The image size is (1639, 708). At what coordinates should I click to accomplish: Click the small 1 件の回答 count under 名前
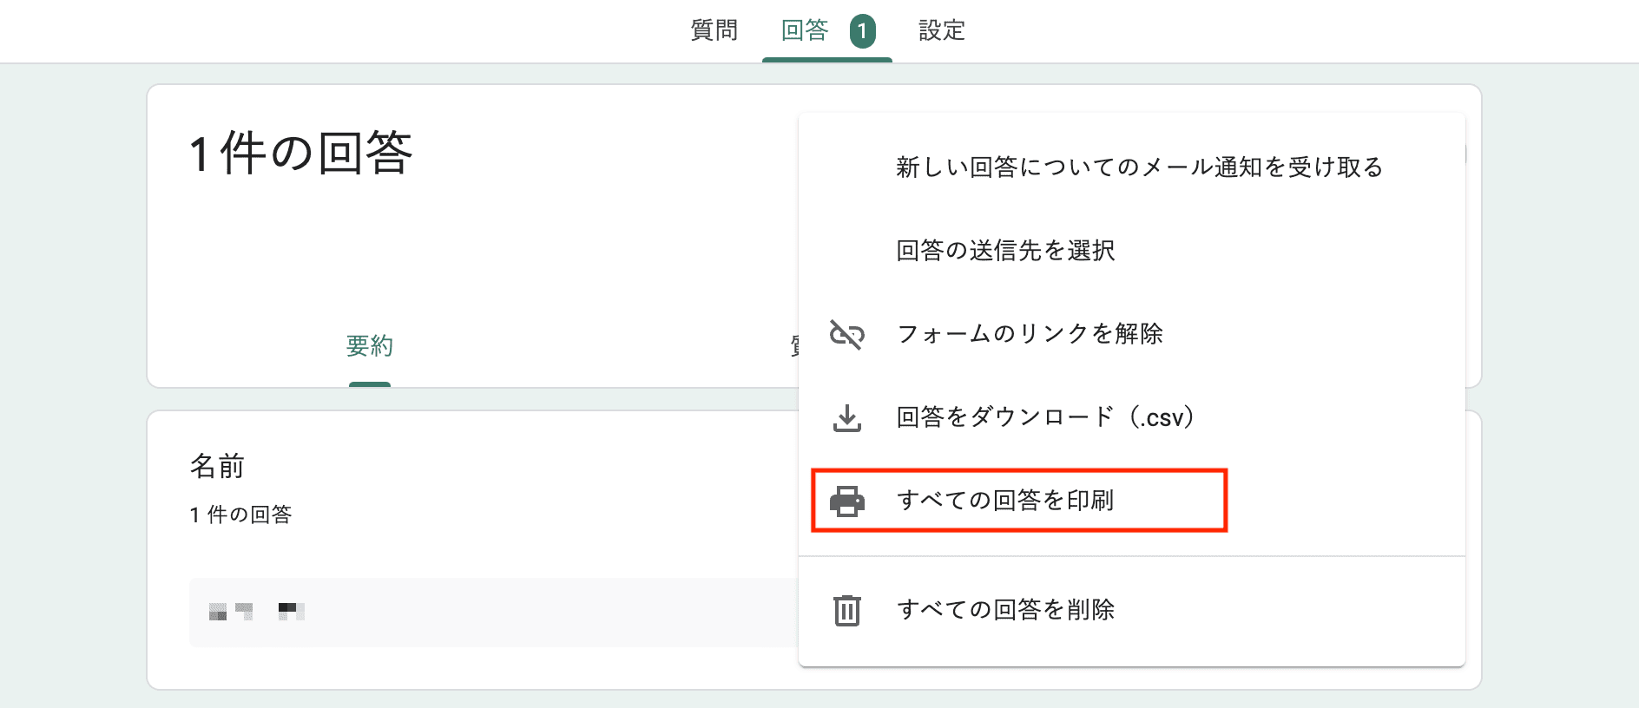[x=240, y=515]
